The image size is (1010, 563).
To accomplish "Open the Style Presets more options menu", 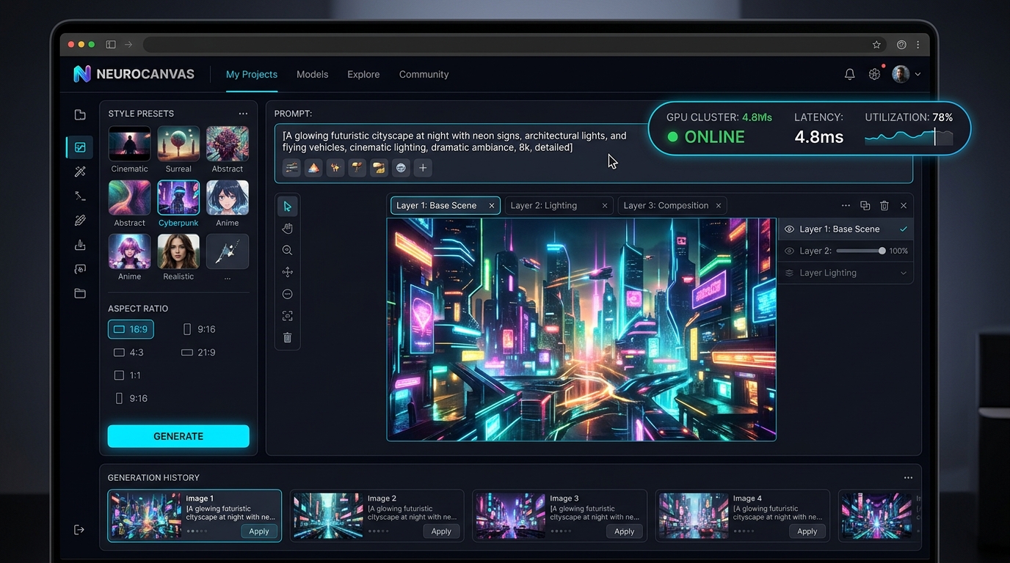I will tap(243, 114).
